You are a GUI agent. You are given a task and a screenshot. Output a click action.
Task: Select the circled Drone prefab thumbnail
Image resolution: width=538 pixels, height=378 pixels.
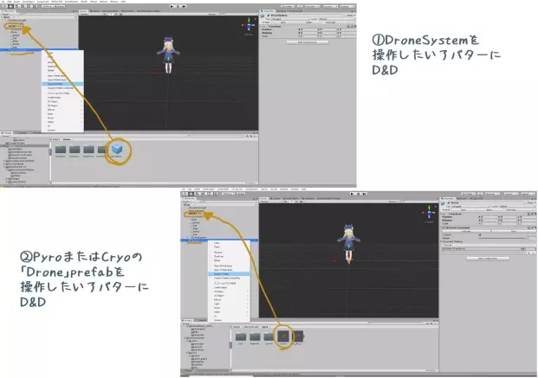point(283,336)
